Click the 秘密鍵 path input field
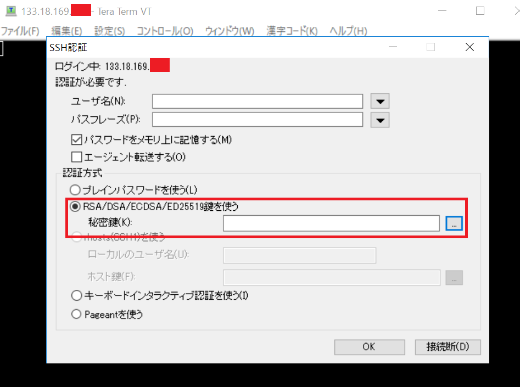Image resolution: width=520 pixels, height=387 pixels. (331, 223)
